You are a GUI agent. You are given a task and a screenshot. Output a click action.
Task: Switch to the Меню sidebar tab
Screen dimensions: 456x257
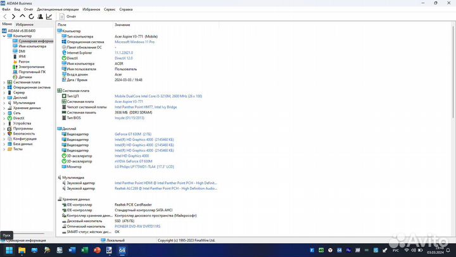[7, 24]
